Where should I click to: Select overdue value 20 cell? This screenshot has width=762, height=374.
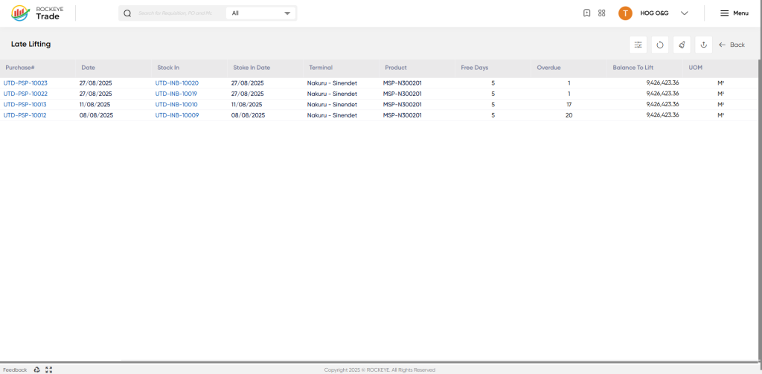tap(569, 115)
